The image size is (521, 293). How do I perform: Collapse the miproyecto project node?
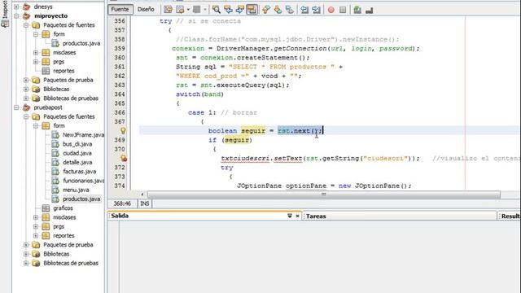tap(16, 15)
